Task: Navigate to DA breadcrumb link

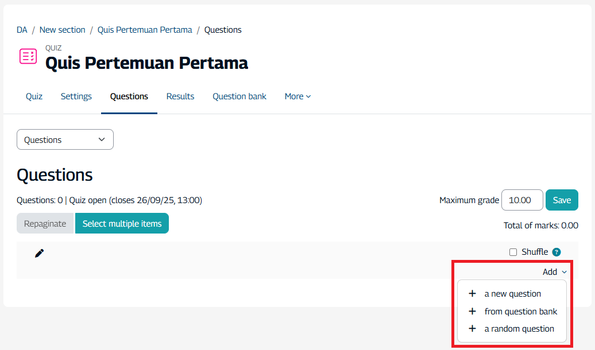Action: pyautogui.click(x=22, y=30)
